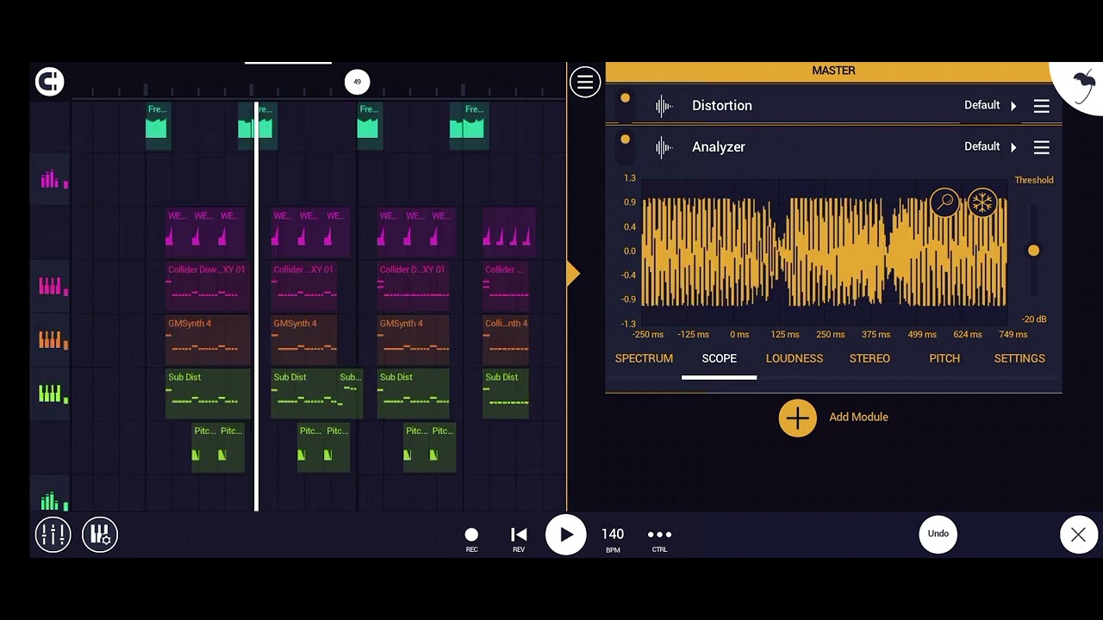Image resolution: width=1103 pixels, height=620 pixels.
Task: Select the bottom green levels track icon
Action: (x=53, y=501)
